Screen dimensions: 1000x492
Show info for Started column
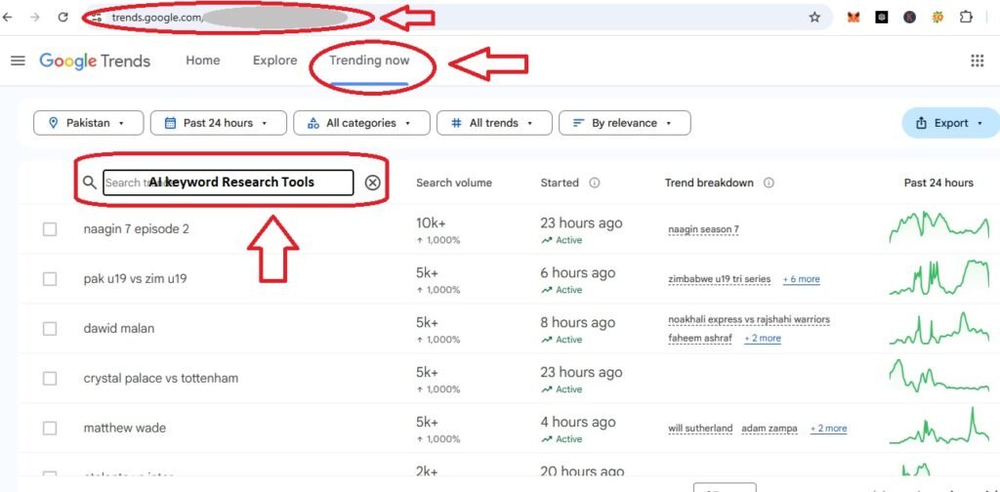(595, 183)
